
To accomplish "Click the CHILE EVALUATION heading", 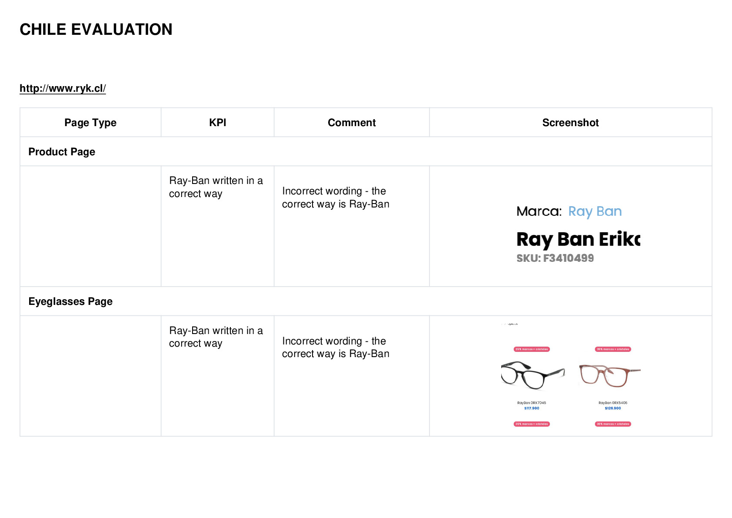I will point(96,30).
